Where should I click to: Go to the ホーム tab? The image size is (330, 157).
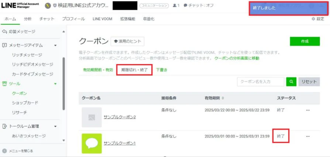(x=10, y=19)
